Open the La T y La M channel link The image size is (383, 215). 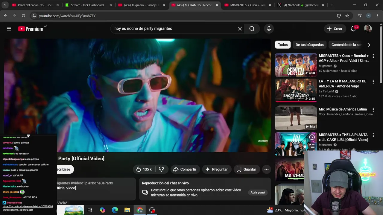(326, 91)
